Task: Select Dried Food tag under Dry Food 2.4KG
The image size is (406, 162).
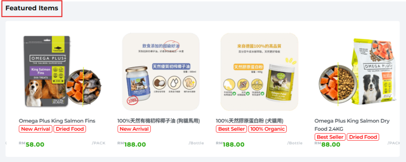Action: pos(363,137)
